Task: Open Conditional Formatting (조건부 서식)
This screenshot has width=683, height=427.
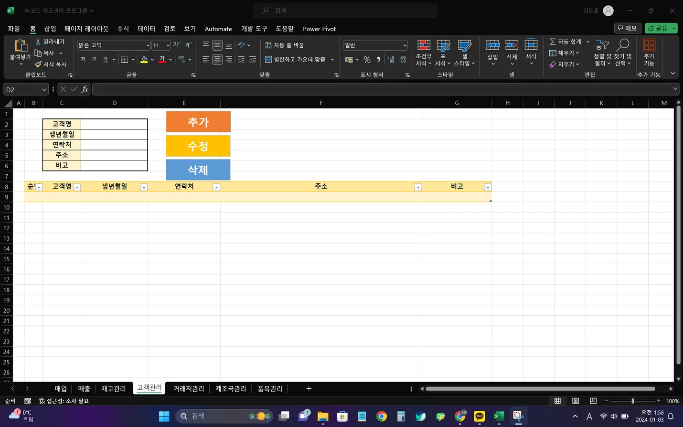Action: [x=424, y=53]
